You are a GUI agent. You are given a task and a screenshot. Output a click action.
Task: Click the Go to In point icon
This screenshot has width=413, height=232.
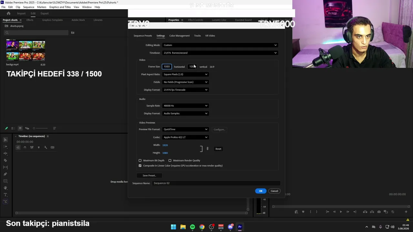pyautogui.click(x=327, y=212)
